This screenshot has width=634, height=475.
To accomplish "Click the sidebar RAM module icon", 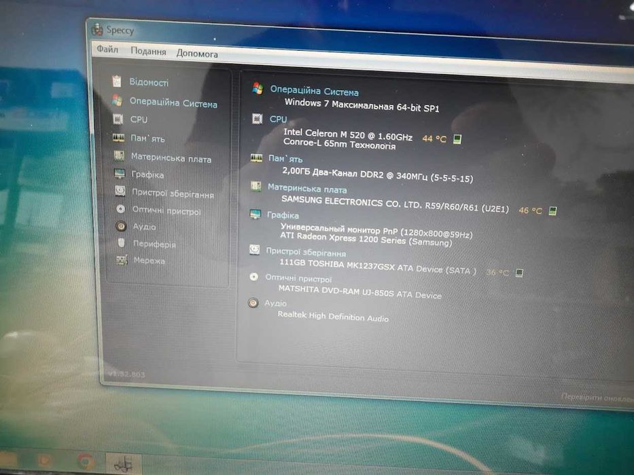I will pos(118,138).
